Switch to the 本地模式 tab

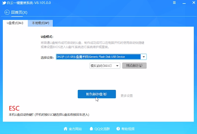(x=40, y=23)
